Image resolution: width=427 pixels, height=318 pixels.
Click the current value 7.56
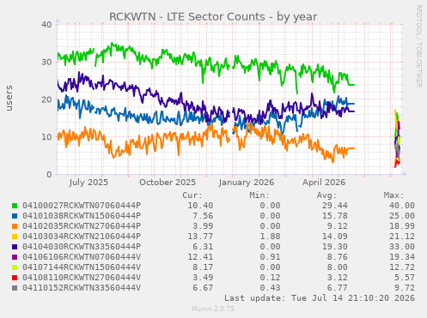(x=203, y=216)
